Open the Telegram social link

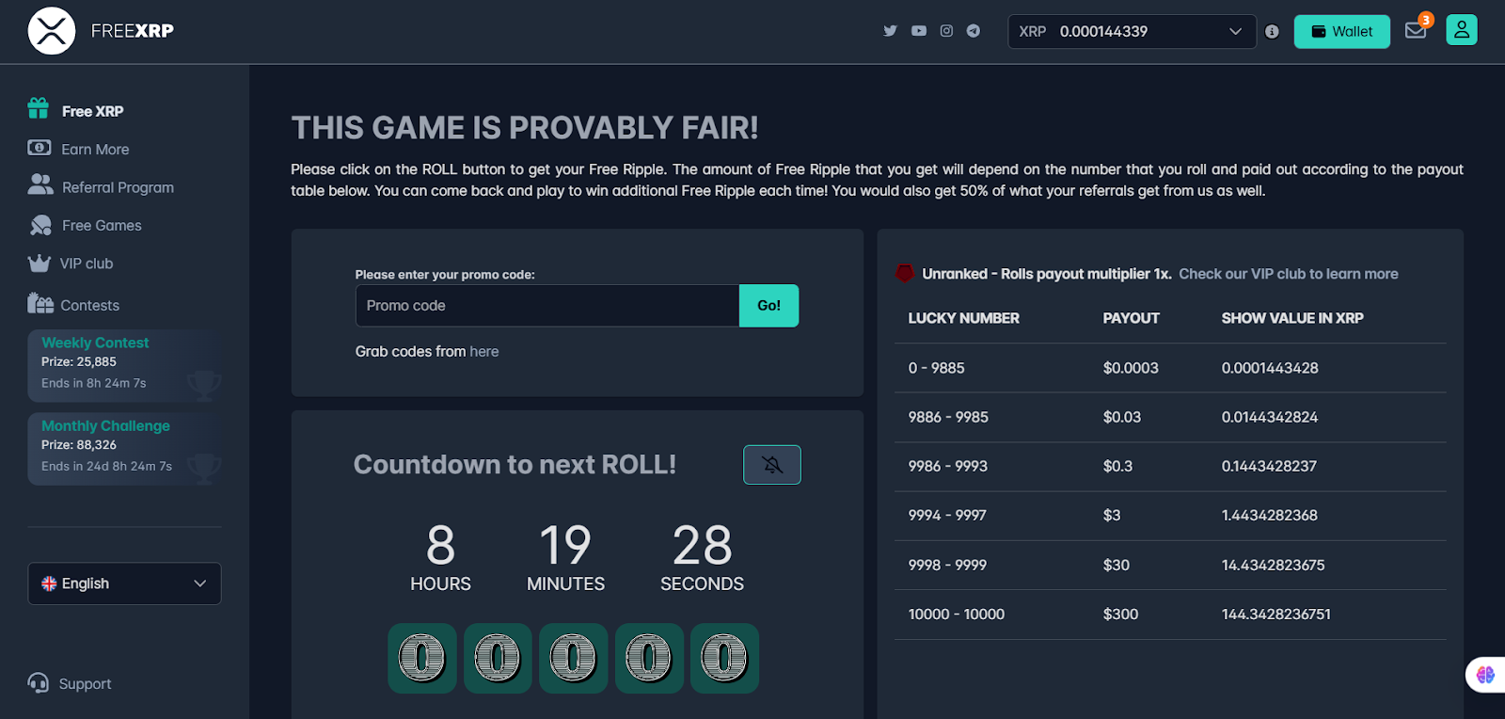[x=974, y=31]
